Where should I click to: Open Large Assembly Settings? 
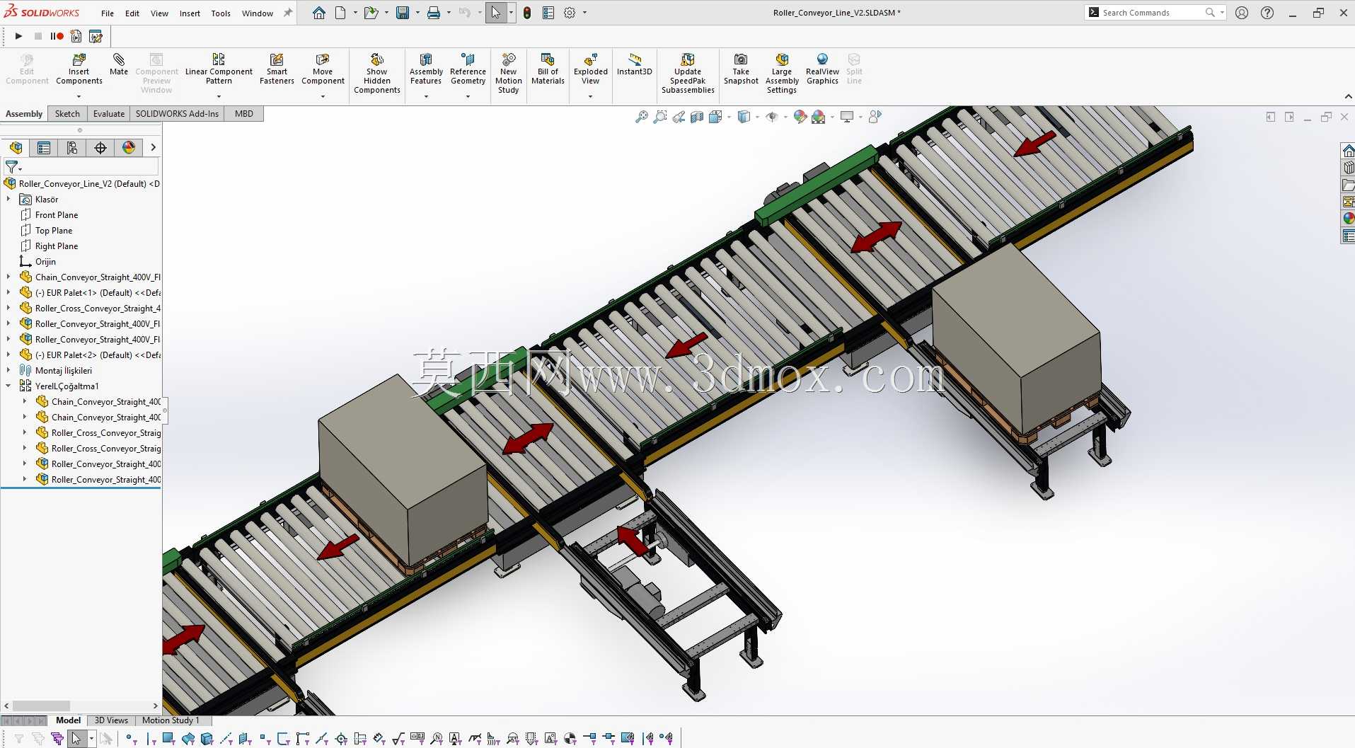(782, 74)
